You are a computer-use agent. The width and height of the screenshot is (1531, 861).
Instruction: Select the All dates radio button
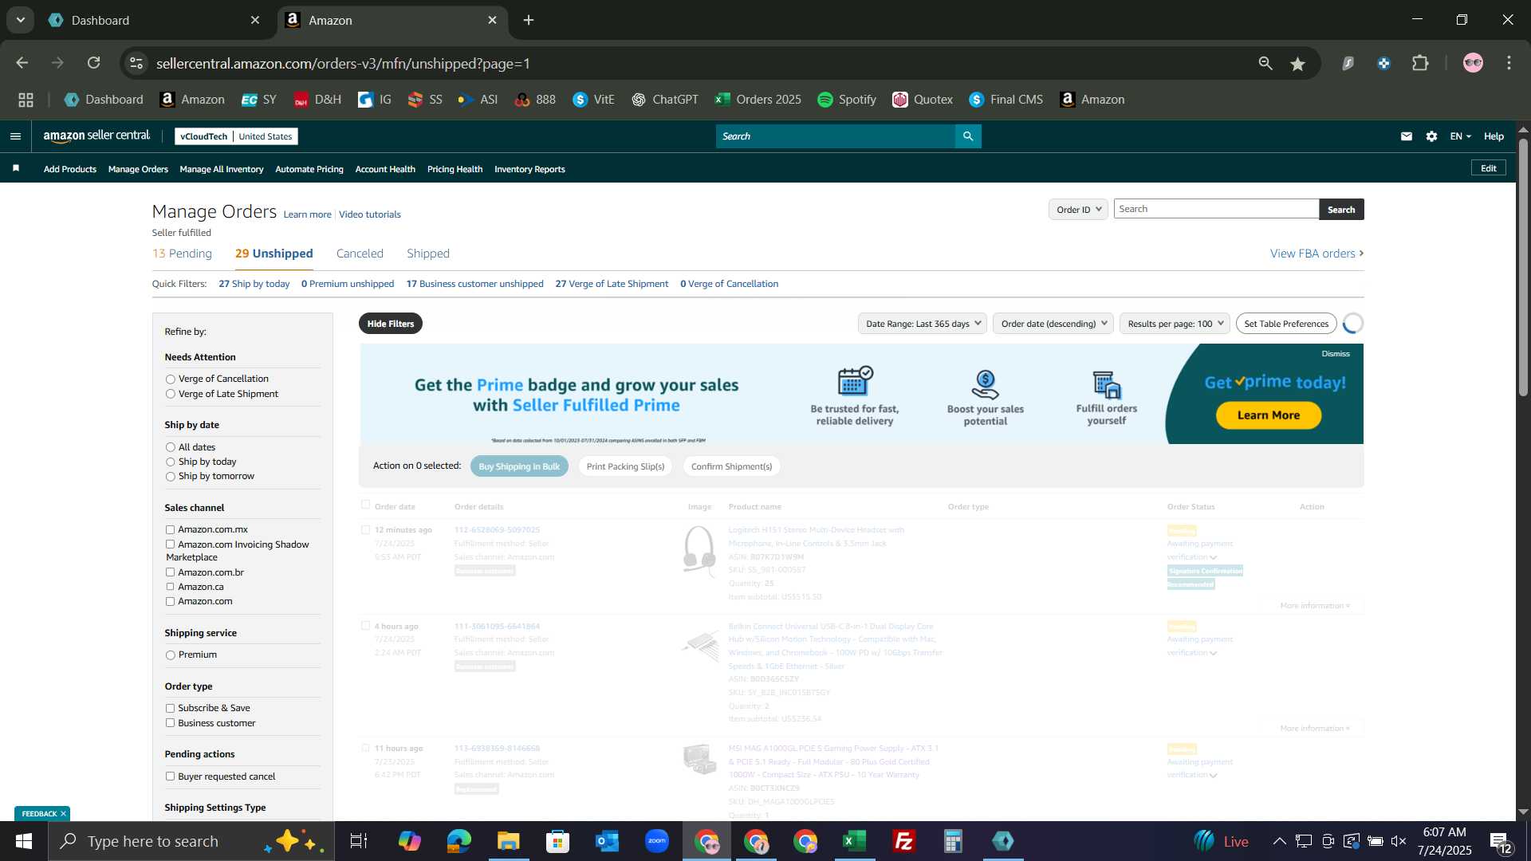pyautogui.click(x=171, y=448)
